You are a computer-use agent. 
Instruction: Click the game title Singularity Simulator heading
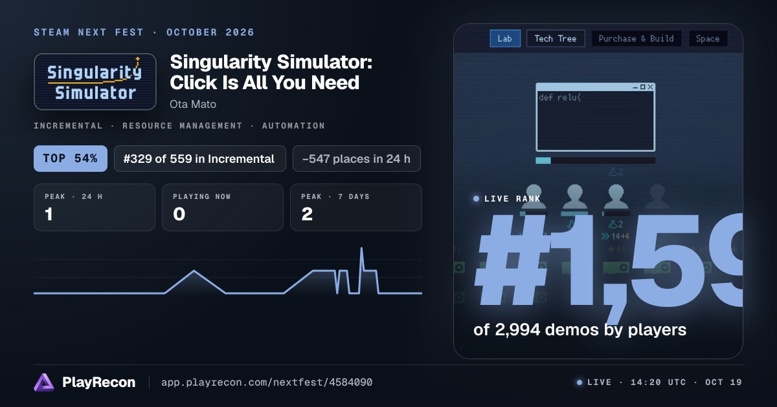[270, 72]
